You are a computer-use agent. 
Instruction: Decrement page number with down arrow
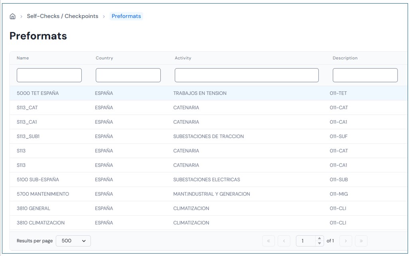point(319,243)
